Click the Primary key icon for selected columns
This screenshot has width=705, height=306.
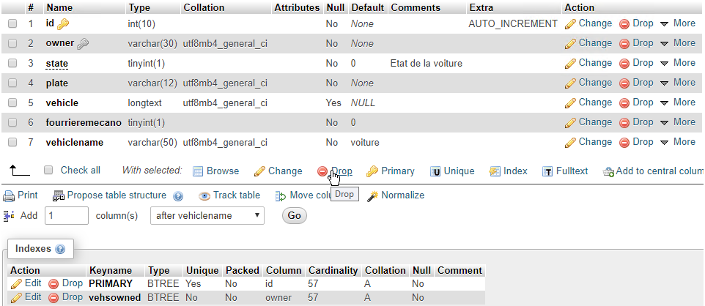pos(372,171)
